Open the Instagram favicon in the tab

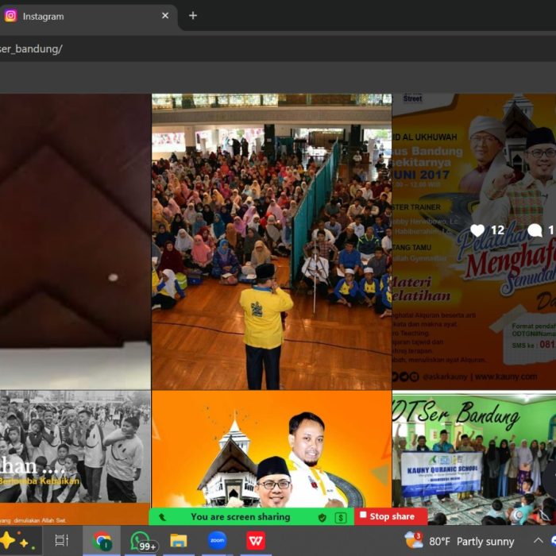(10, 16)
